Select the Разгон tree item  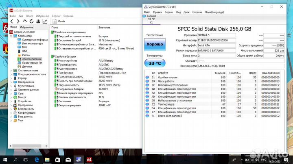24,55
